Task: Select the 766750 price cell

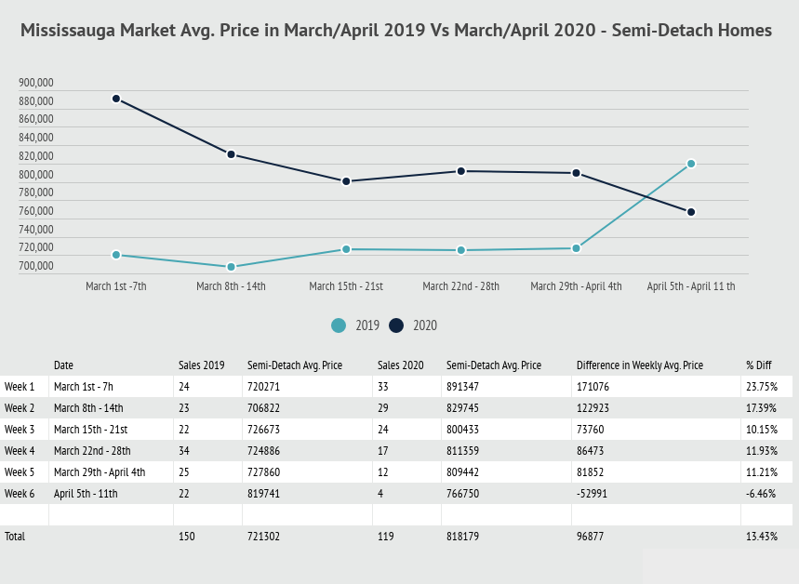Action: click(462, 494)
